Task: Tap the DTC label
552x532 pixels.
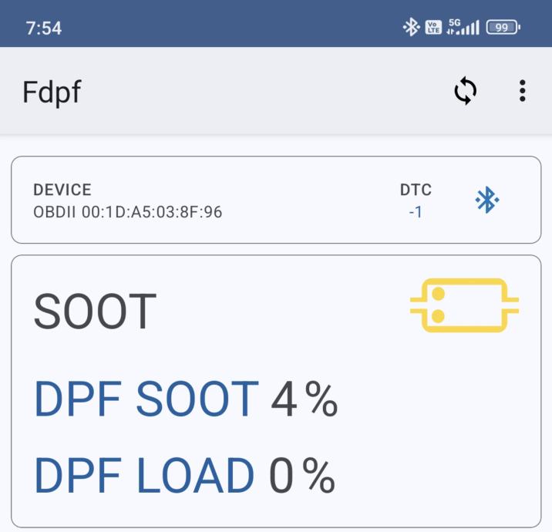Action: tap(416, 190)
